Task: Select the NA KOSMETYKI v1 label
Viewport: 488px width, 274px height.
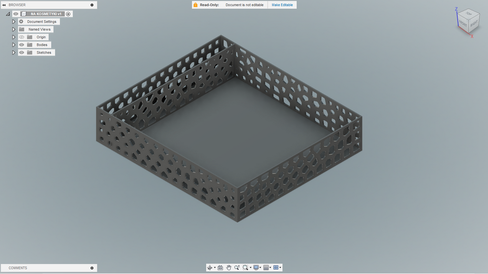Action: point(46,14)
